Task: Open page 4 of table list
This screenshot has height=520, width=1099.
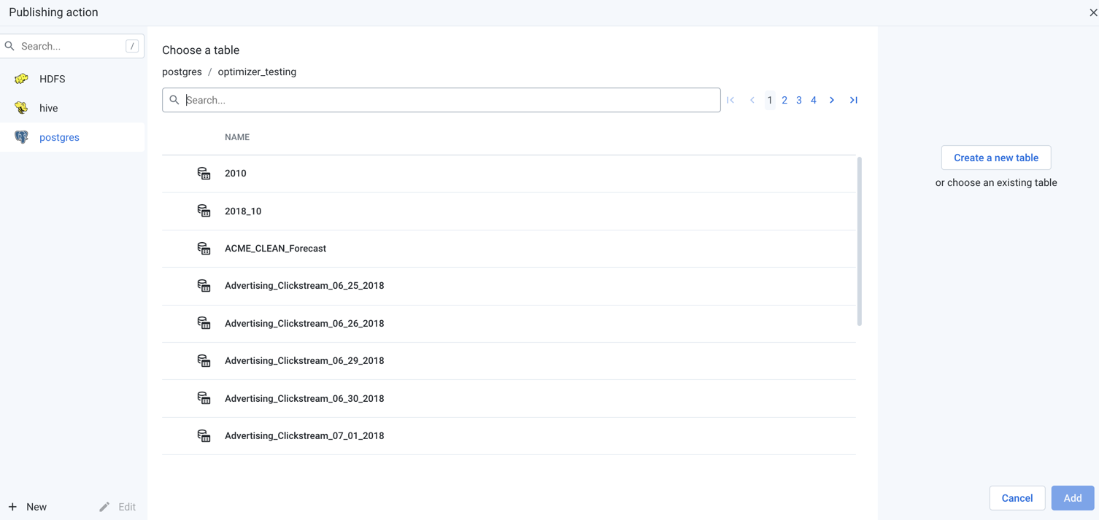Action: pyautogui.click(x=814, y=100)
